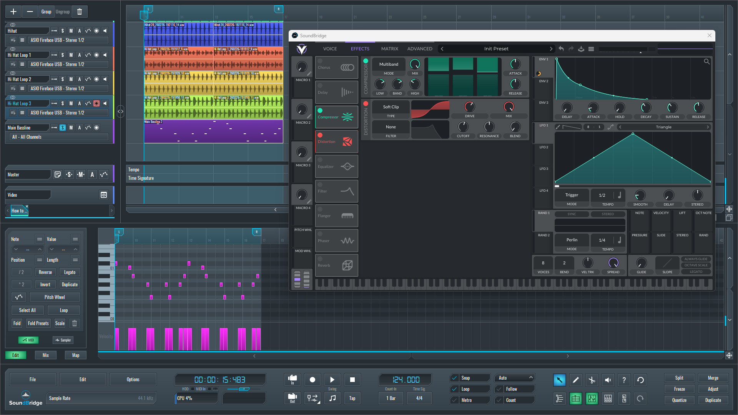Mute the Hi Hat Loop 1 track
This screenshot has width=738, height=415.
[71, 55]
